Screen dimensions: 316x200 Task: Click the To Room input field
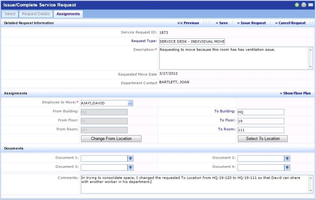tap(261, 130)
